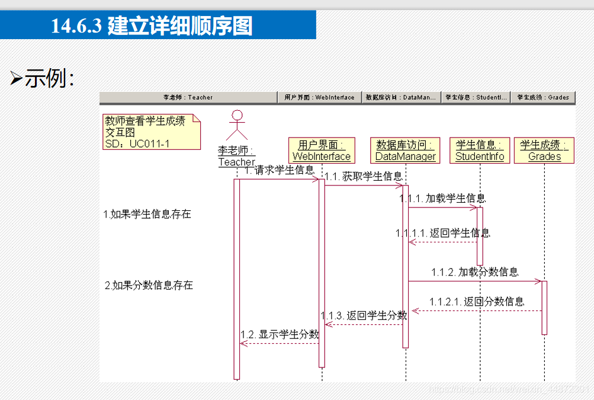594x400 pixels.
Task: Select the yellow note 教师查看学生成绩交互图
Action: tap(152, 132)
